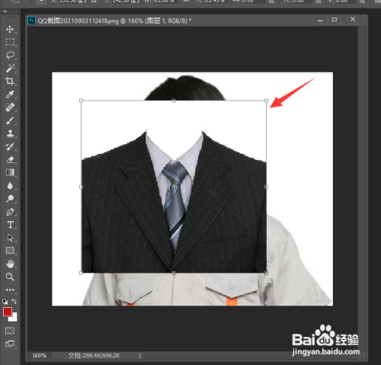The image size is (381, 365).
Task: Activate the Clone Stamp tool
Action: [x=10, y=133]
